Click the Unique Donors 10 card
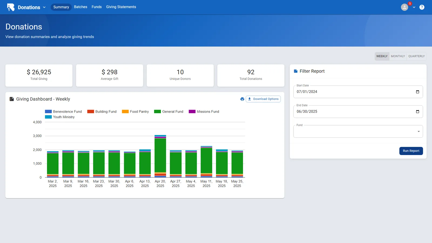432x243 pixels. (180, 75)
